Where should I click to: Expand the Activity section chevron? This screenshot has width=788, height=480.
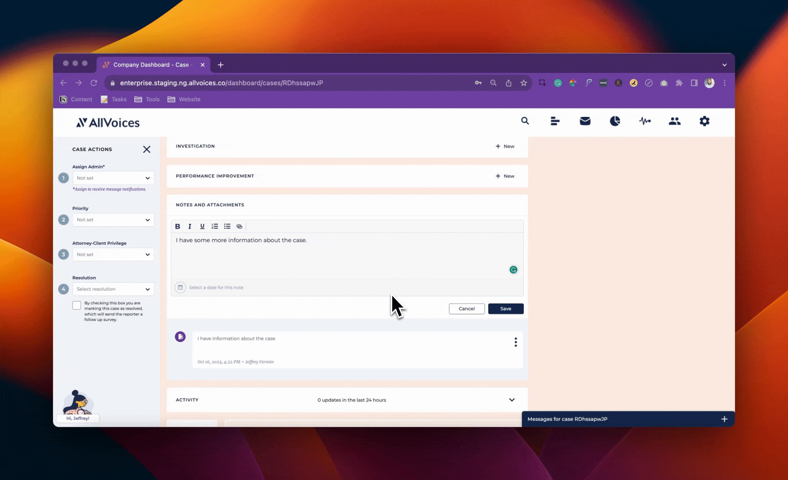(512, 400)
